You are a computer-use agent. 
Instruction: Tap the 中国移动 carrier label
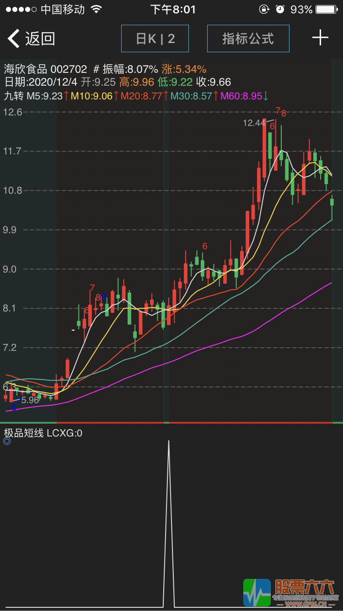pyautogui.click(x=63, y=10)
